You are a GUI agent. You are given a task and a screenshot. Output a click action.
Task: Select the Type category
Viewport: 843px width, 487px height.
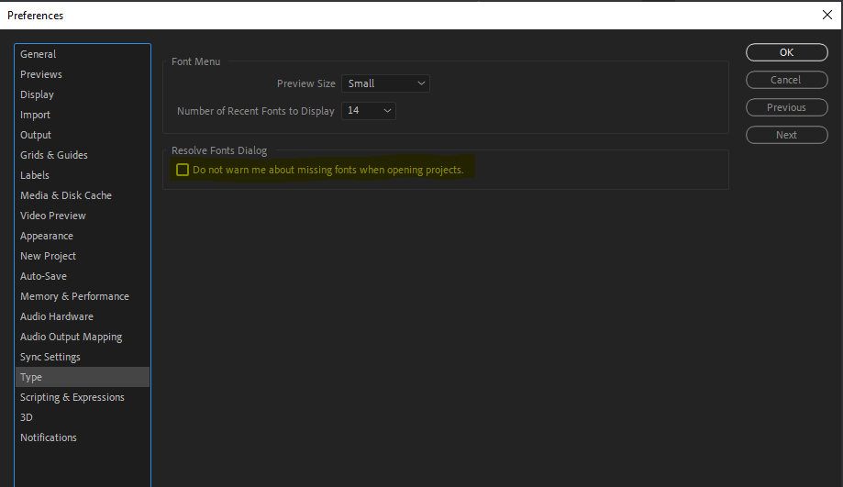pos(83,377)
